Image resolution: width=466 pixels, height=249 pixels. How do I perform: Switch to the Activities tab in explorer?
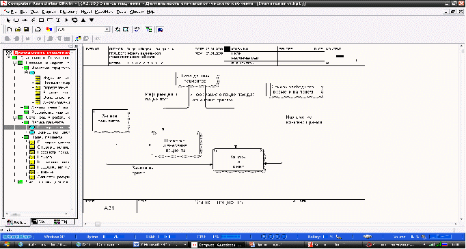click(16, 222)
